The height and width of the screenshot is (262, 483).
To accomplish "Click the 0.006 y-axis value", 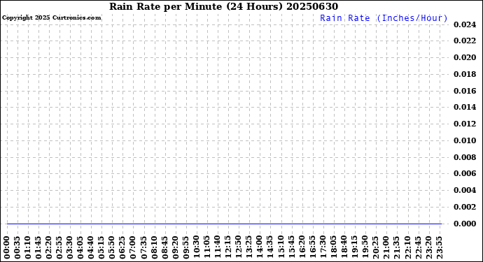I will [465, 173].
